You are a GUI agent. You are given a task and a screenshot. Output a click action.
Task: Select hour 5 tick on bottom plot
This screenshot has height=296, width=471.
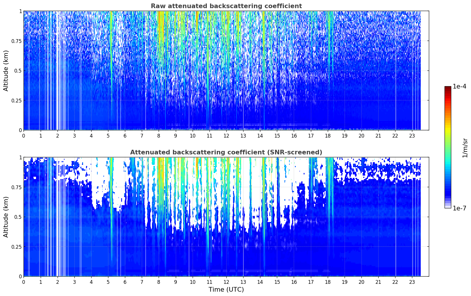108,282
